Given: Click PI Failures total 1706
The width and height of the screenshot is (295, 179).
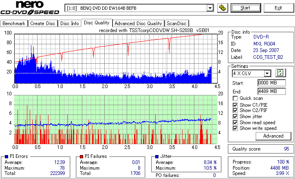Looking at the screenshot, I should (x=135, y=173).
